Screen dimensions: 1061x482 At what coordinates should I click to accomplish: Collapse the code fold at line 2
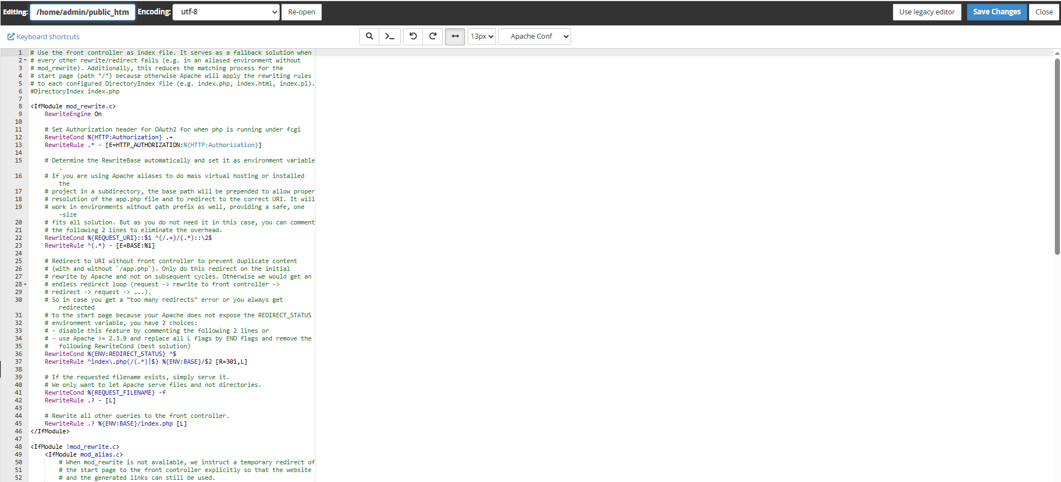pyautogui.click(x=25, y=60)
